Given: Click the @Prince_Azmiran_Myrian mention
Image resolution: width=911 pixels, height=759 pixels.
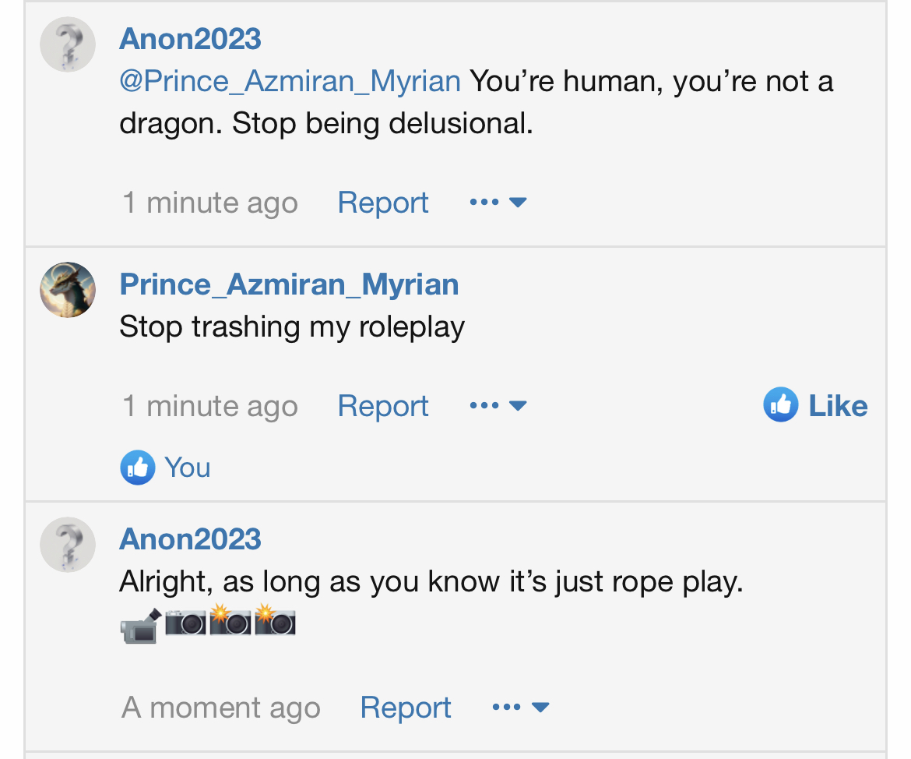Looking at the screenshot, I should point(290,81).
